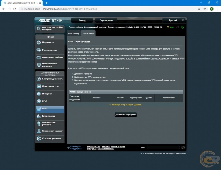Click the Выход logout button
Viewport: 221px width, 170px height.
click(x=82, y=20)
